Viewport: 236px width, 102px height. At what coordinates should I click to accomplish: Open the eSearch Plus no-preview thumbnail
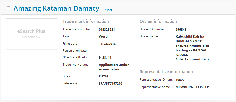(x=31, y=34)
